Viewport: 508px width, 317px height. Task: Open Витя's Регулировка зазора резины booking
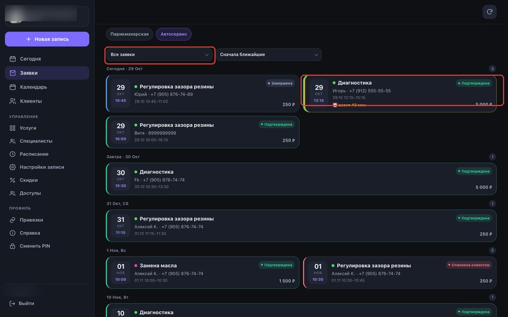pyautogui.click(x=203, y=132)
